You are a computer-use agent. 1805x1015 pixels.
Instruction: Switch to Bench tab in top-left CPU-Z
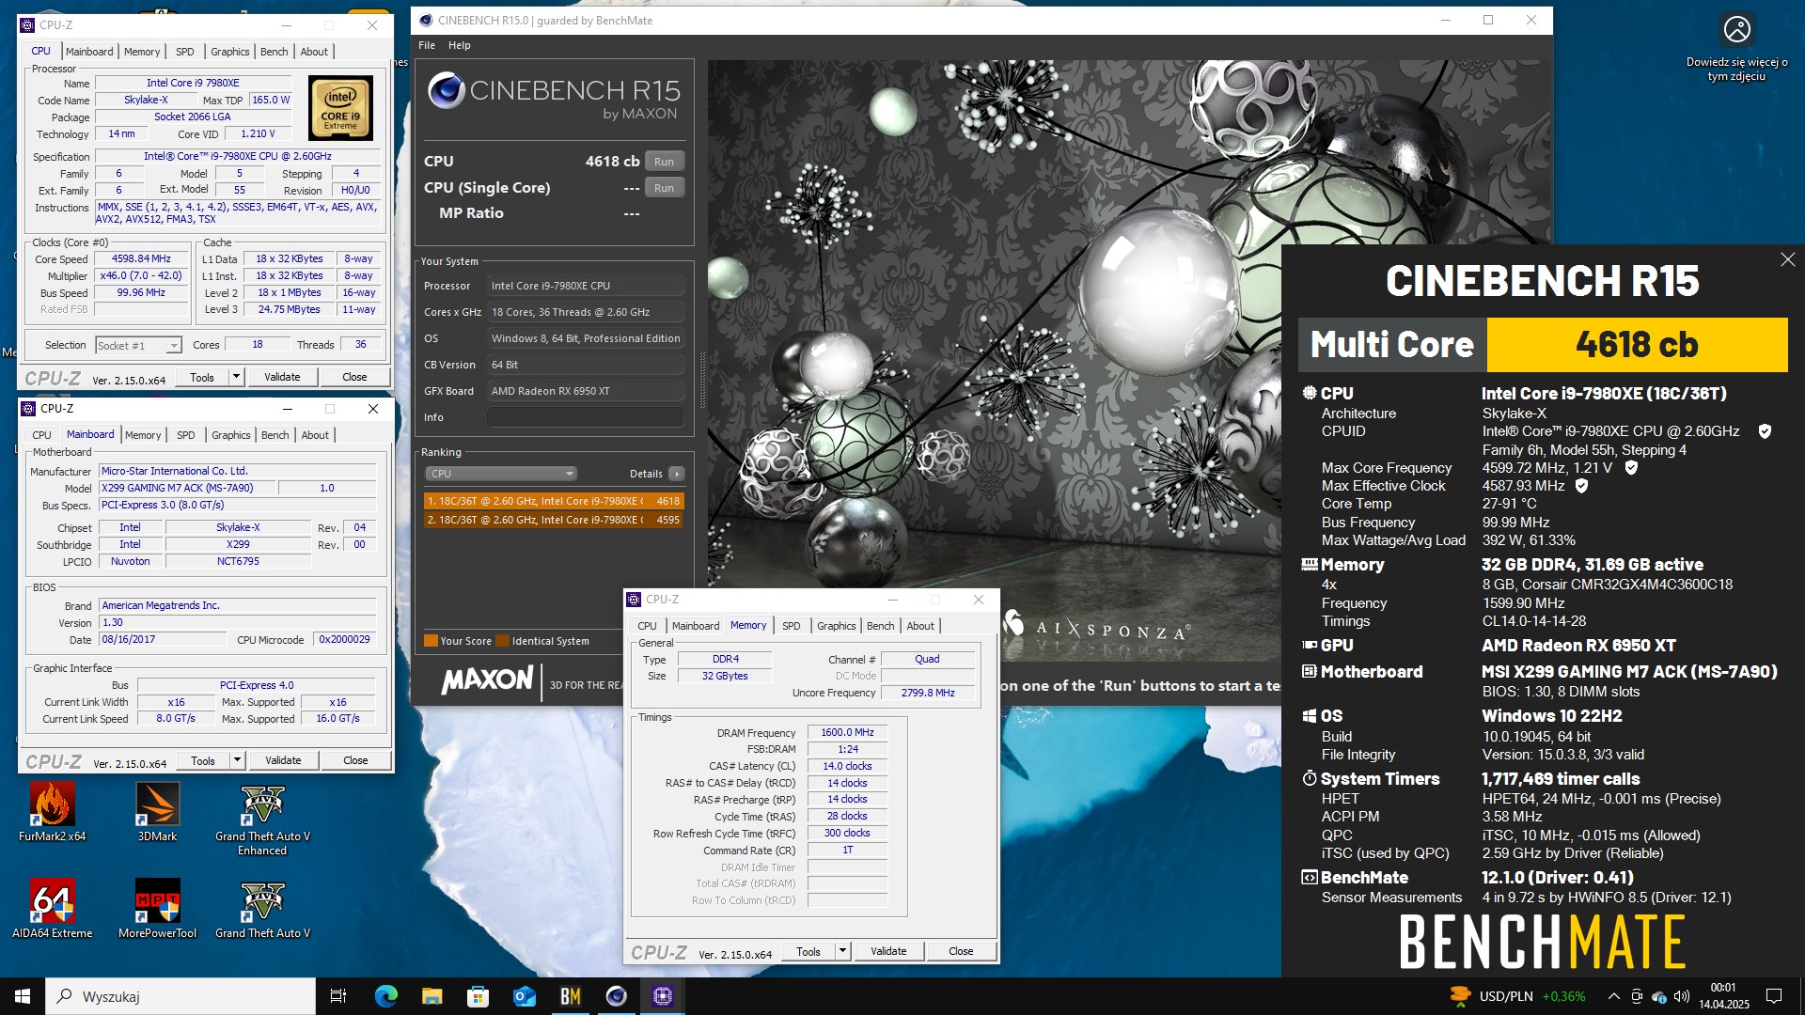pos(275,52)
